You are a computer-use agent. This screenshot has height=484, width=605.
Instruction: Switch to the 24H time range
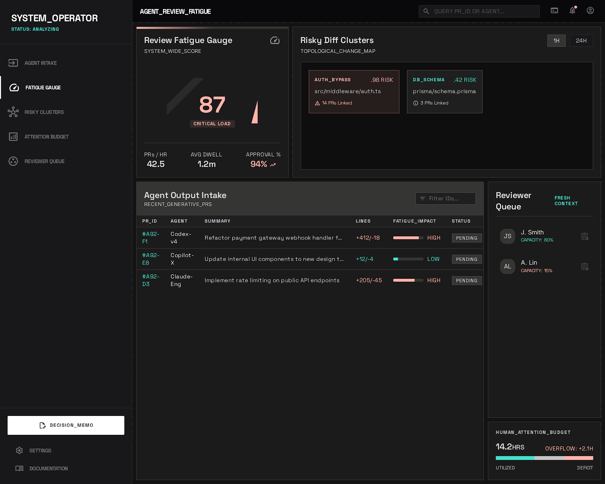pos(581,40)
